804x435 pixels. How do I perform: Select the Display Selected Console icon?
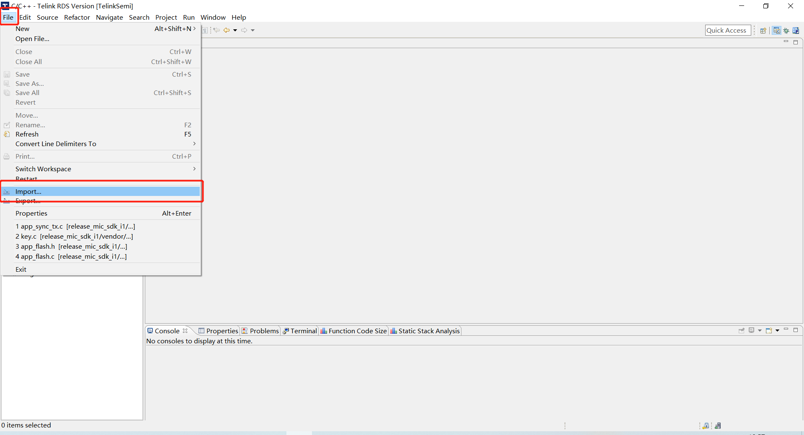coord(752,331)
